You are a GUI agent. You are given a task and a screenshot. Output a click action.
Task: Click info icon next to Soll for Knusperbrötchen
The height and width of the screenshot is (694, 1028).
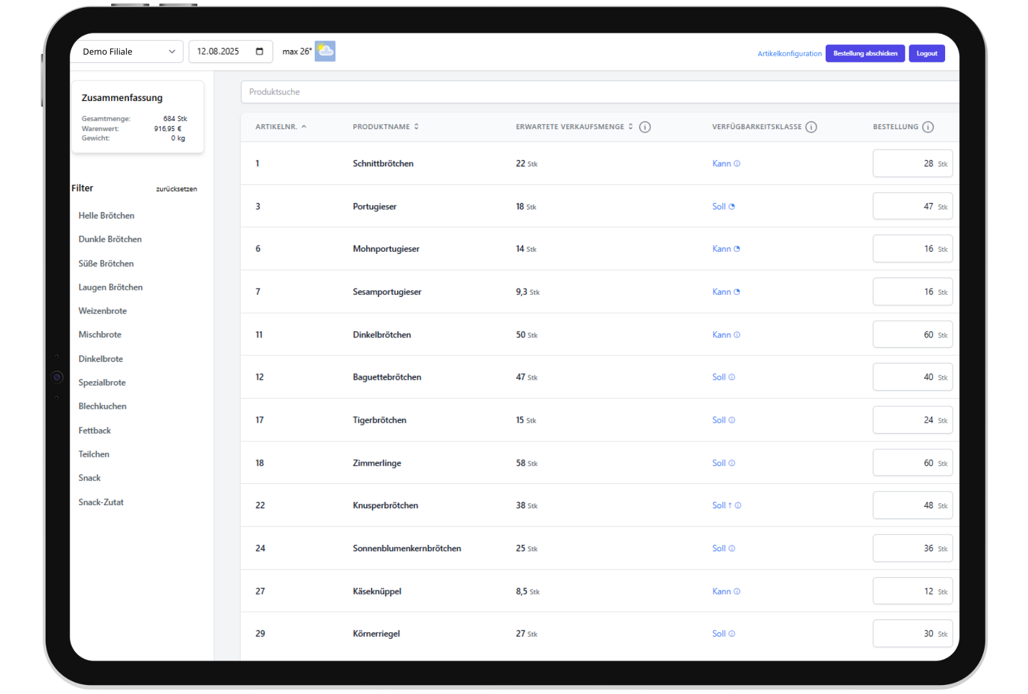click(738, 506)
